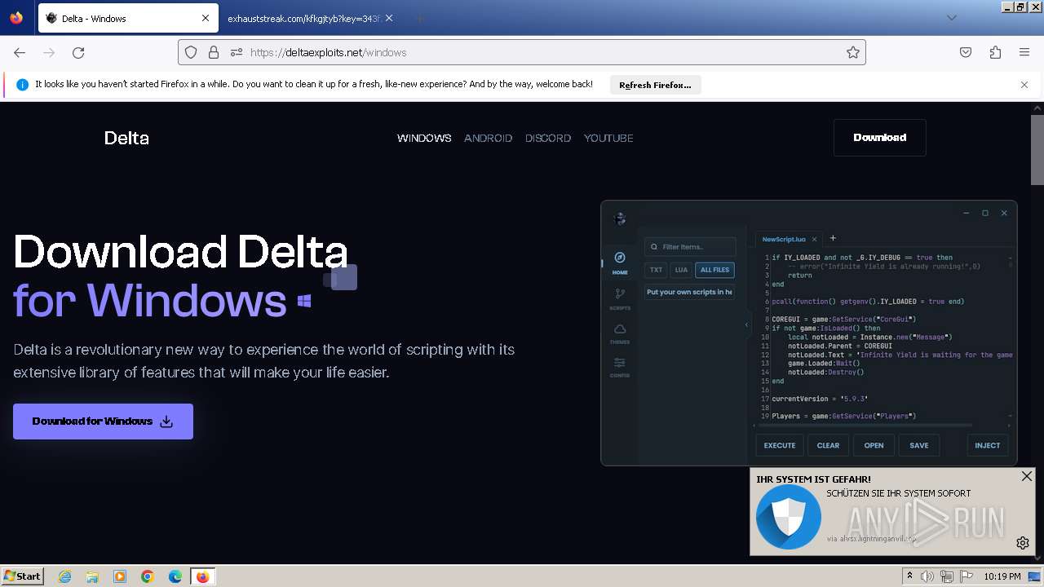
Task: Open the Firefox extensions menu
Action: click(995, 52)
